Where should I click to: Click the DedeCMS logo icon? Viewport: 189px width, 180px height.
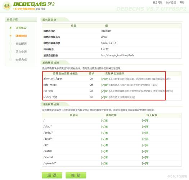coord(7,5)
